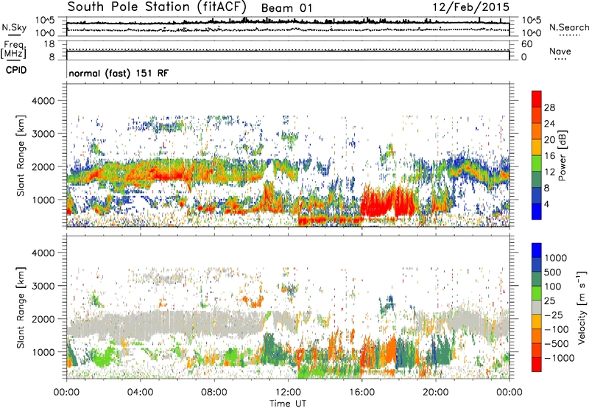Click the CPID row label

pyautogui.click(x=16, y=70)
